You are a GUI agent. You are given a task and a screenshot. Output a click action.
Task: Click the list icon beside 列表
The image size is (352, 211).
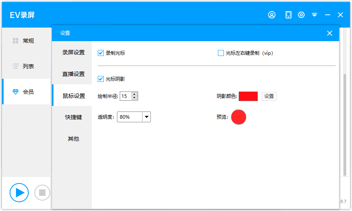16,66
